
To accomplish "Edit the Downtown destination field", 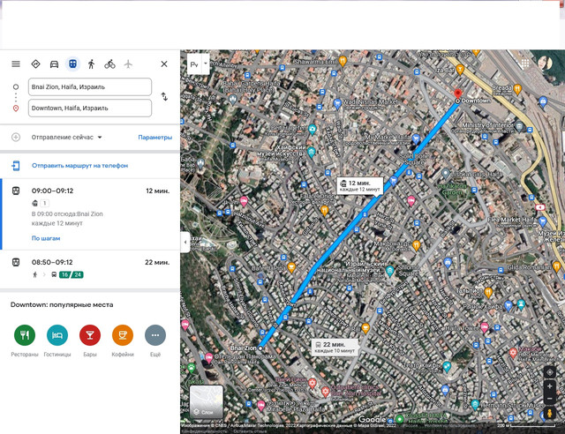I will coord(90,108).
